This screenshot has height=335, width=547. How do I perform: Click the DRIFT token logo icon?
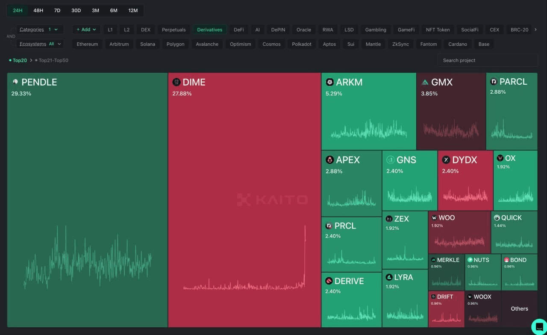[x=433, y=296]
